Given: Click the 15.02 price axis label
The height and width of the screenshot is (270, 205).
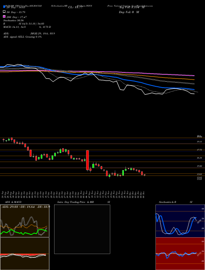Looking at the screenshot, I should 200,166.
